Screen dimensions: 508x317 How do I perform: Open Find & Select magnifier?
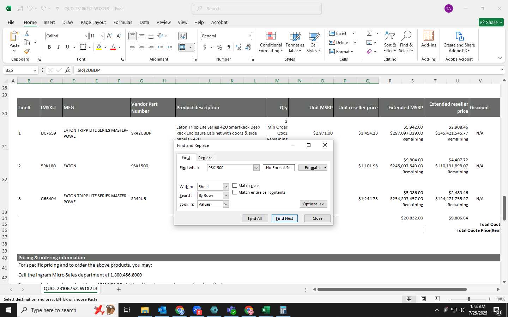[x=406, y=42]
